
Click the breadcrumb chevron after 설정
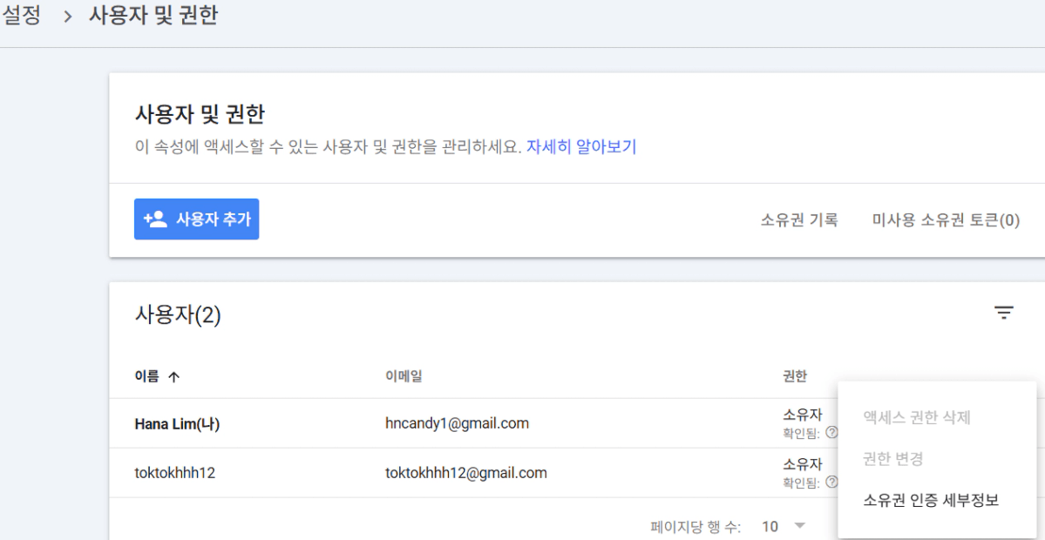point(68,17)
